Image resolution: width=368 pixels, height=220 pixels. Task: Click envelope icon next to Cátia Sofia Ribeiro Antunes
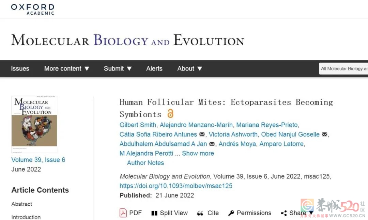202,135
